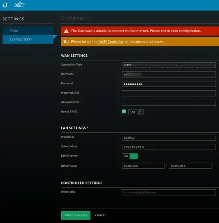Click the Inform URL label

(68, 192)
